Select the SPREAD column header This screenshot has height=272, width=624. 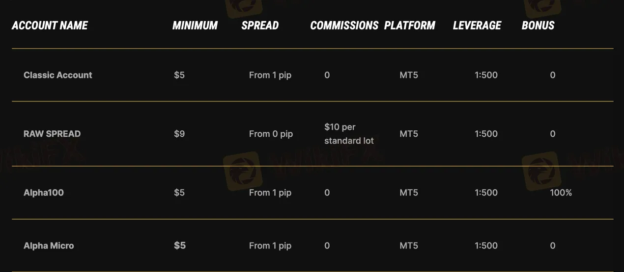click(260, 25)
